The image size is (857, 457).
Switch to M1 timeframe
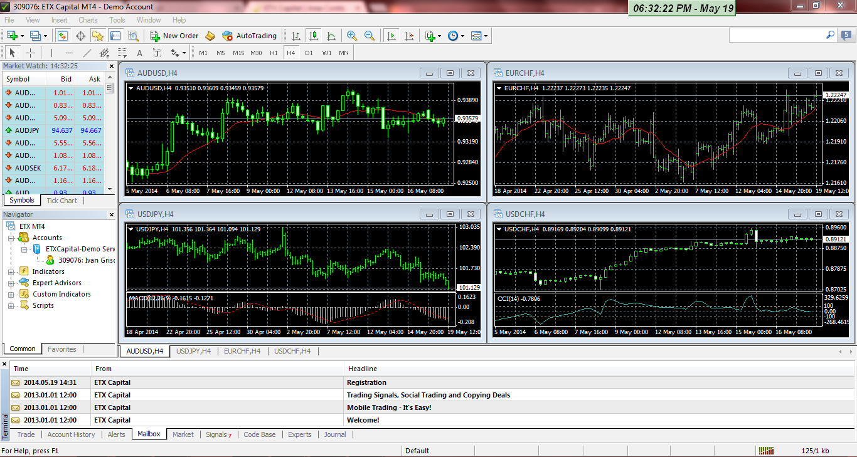tap(203, 53)
